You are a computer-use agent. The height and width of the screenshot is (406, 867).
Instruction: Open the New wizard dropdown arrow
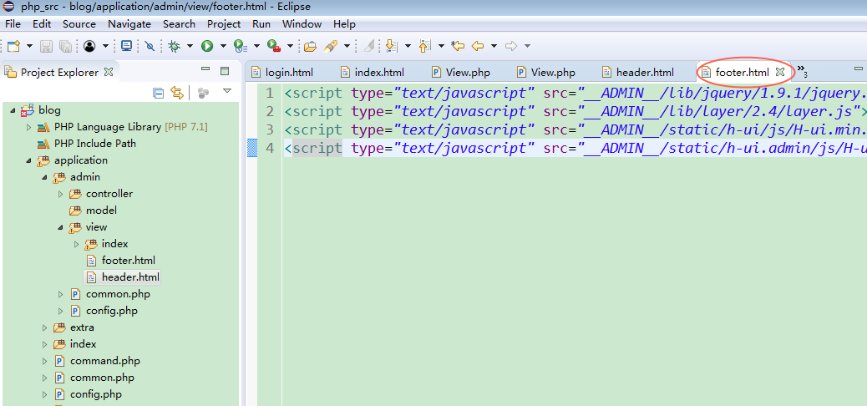coord(29,46)
